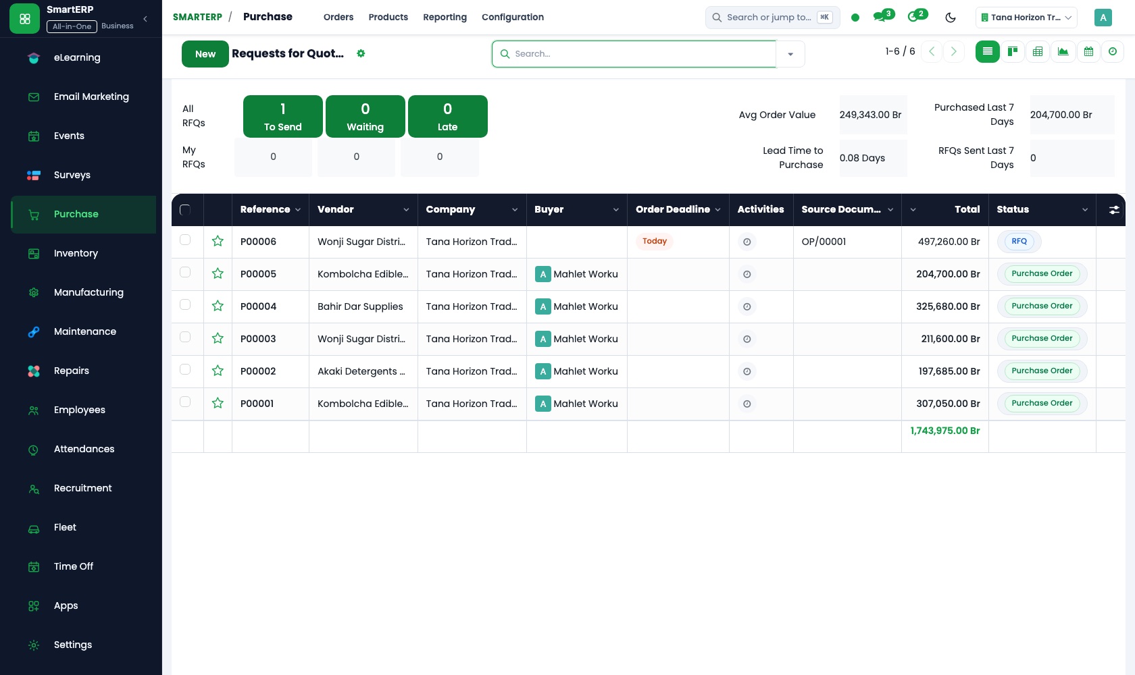Check the P00001 row checkbox

(185, 402)
